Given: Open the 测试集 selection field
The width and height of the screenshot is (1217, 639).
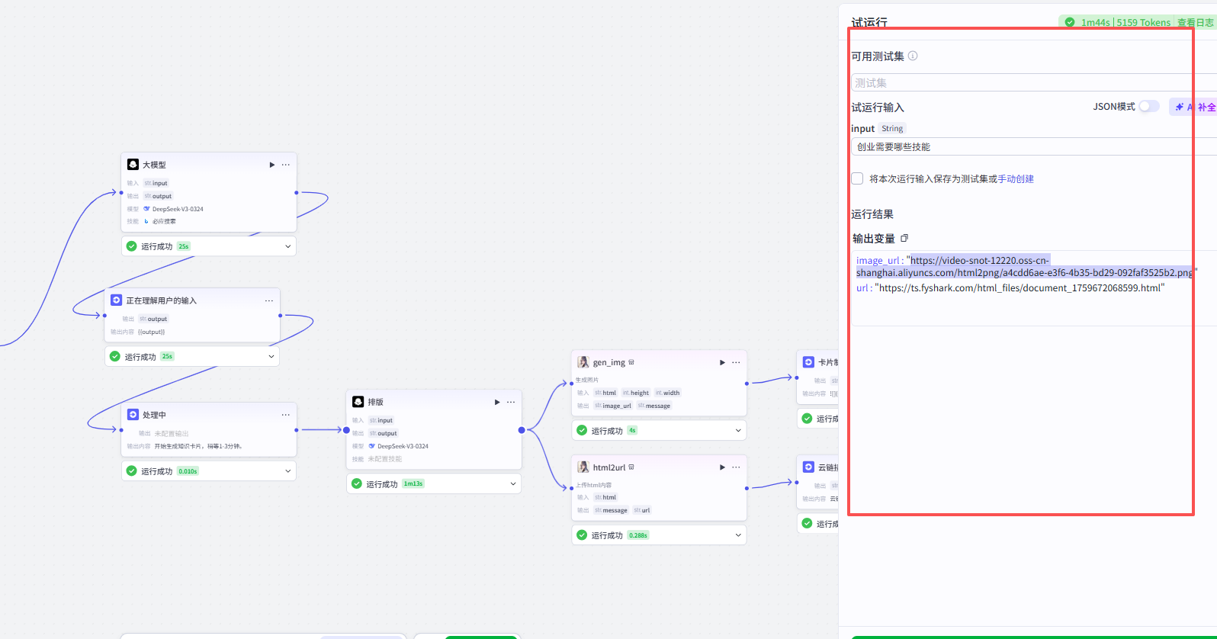Looking at the screenshot, I should tap(1033, 82).
